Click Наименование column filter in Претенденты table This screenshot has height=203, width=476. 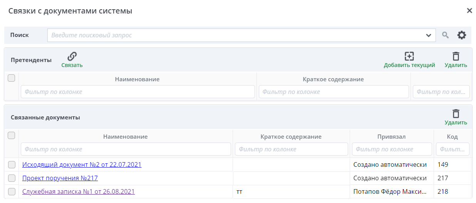pyautogui.click(x=137, y=92)
